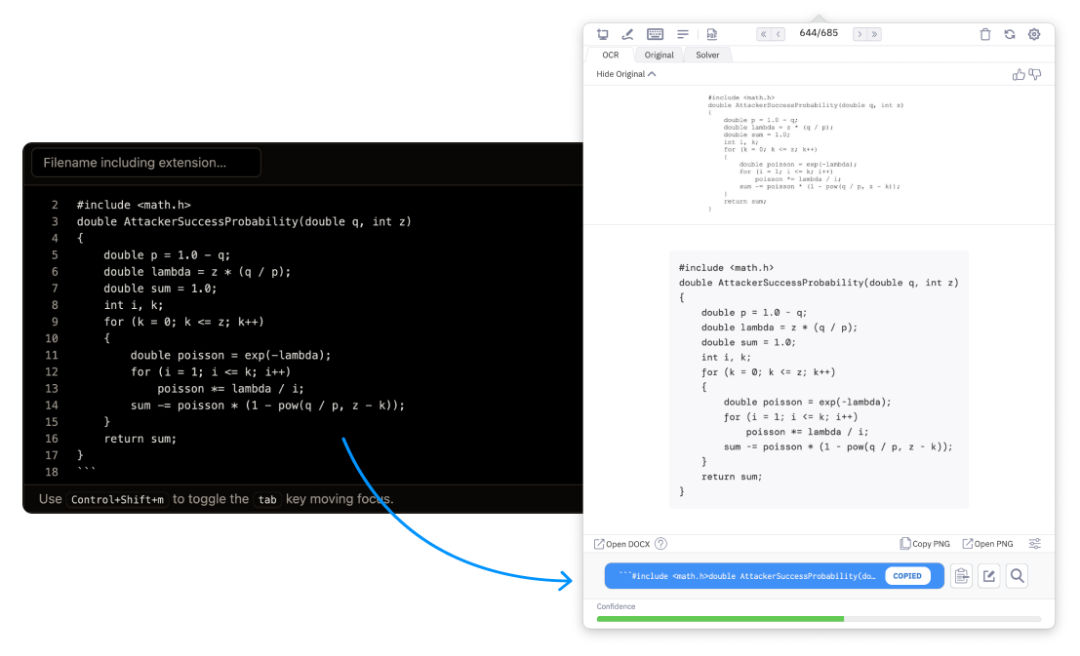The image size is (1080, 656).
Task: Click the PDF document icon
Action: pyautogui.click(x=712, y=34)
